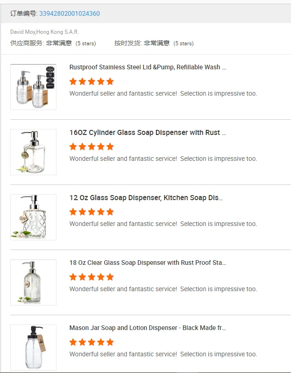
Task: Click the star rating under 12 Oz Glass dispenser
Action: (x=92, y=212)
